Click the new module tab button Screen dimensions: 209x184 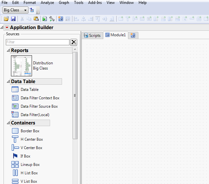(133, 35)
